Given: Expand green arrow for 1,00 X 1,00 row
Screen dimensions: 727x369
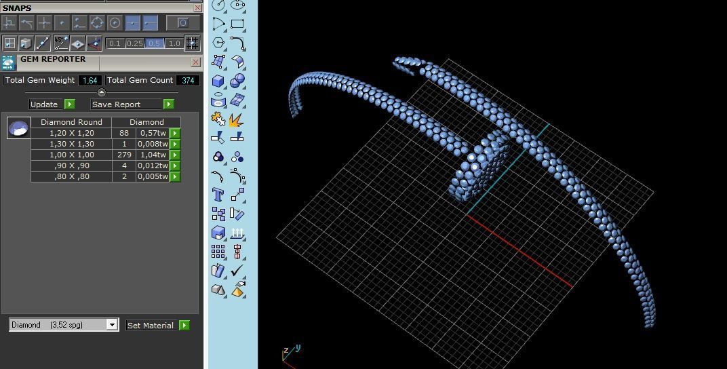Looking at the screenshot, I should coord(175,155).
